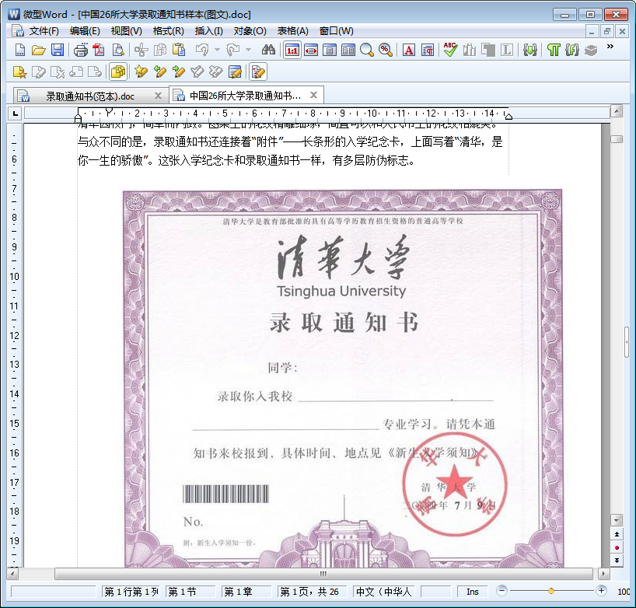636x608 pixels.
Task: Toggle display of formatting marks (green pilcrow)
Action: click(x=554, y=51)
